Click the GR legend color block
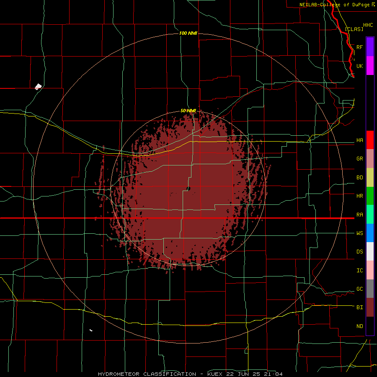 (370, 159)
